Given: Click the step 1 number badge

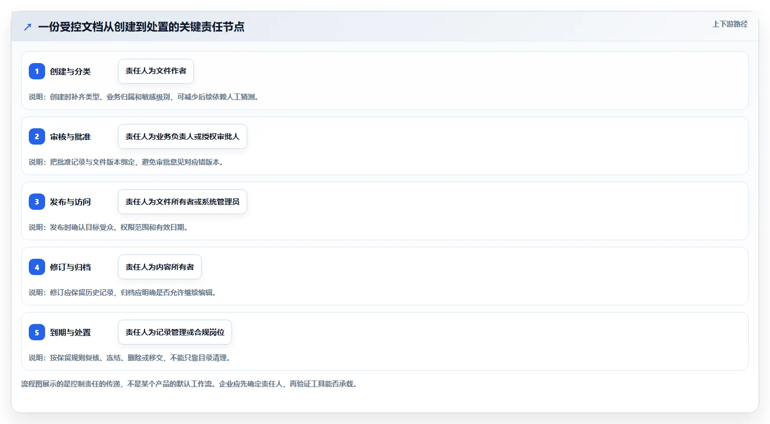Looking at the screenshot, I should pos(37,71).
